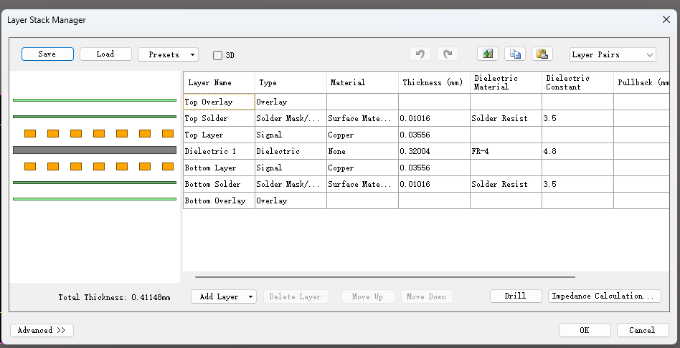
Task: Click Dielectric 1 material None cell
Action: point(362,151)
